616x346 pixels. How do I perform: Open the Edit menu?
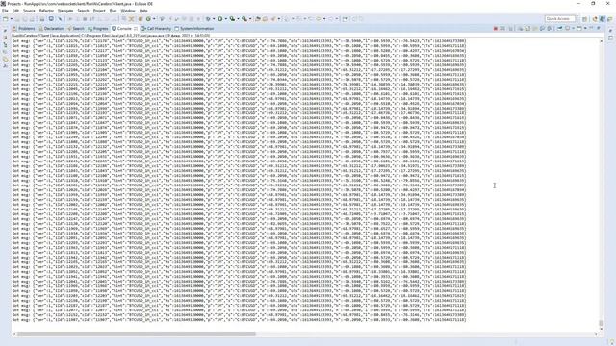pos(15,11)
